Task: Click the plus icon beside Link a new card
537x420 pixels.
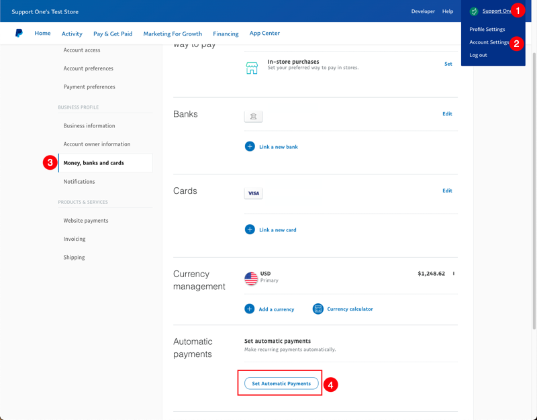Action: (250, 229)
